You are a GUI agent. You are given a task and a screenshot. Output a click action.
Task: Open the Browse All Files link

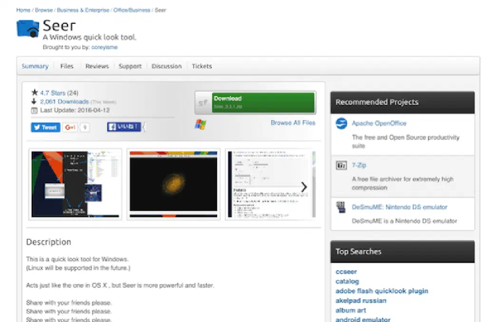pos(292,123)
